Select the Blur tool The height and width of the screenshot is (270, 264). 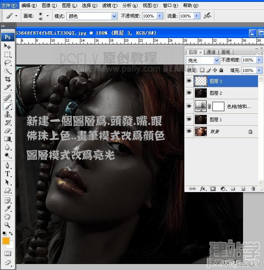pos(7,147)
